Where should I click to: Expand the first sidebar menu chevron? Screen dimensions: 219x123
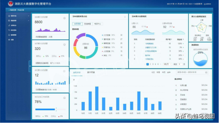(x=28, y=16)
